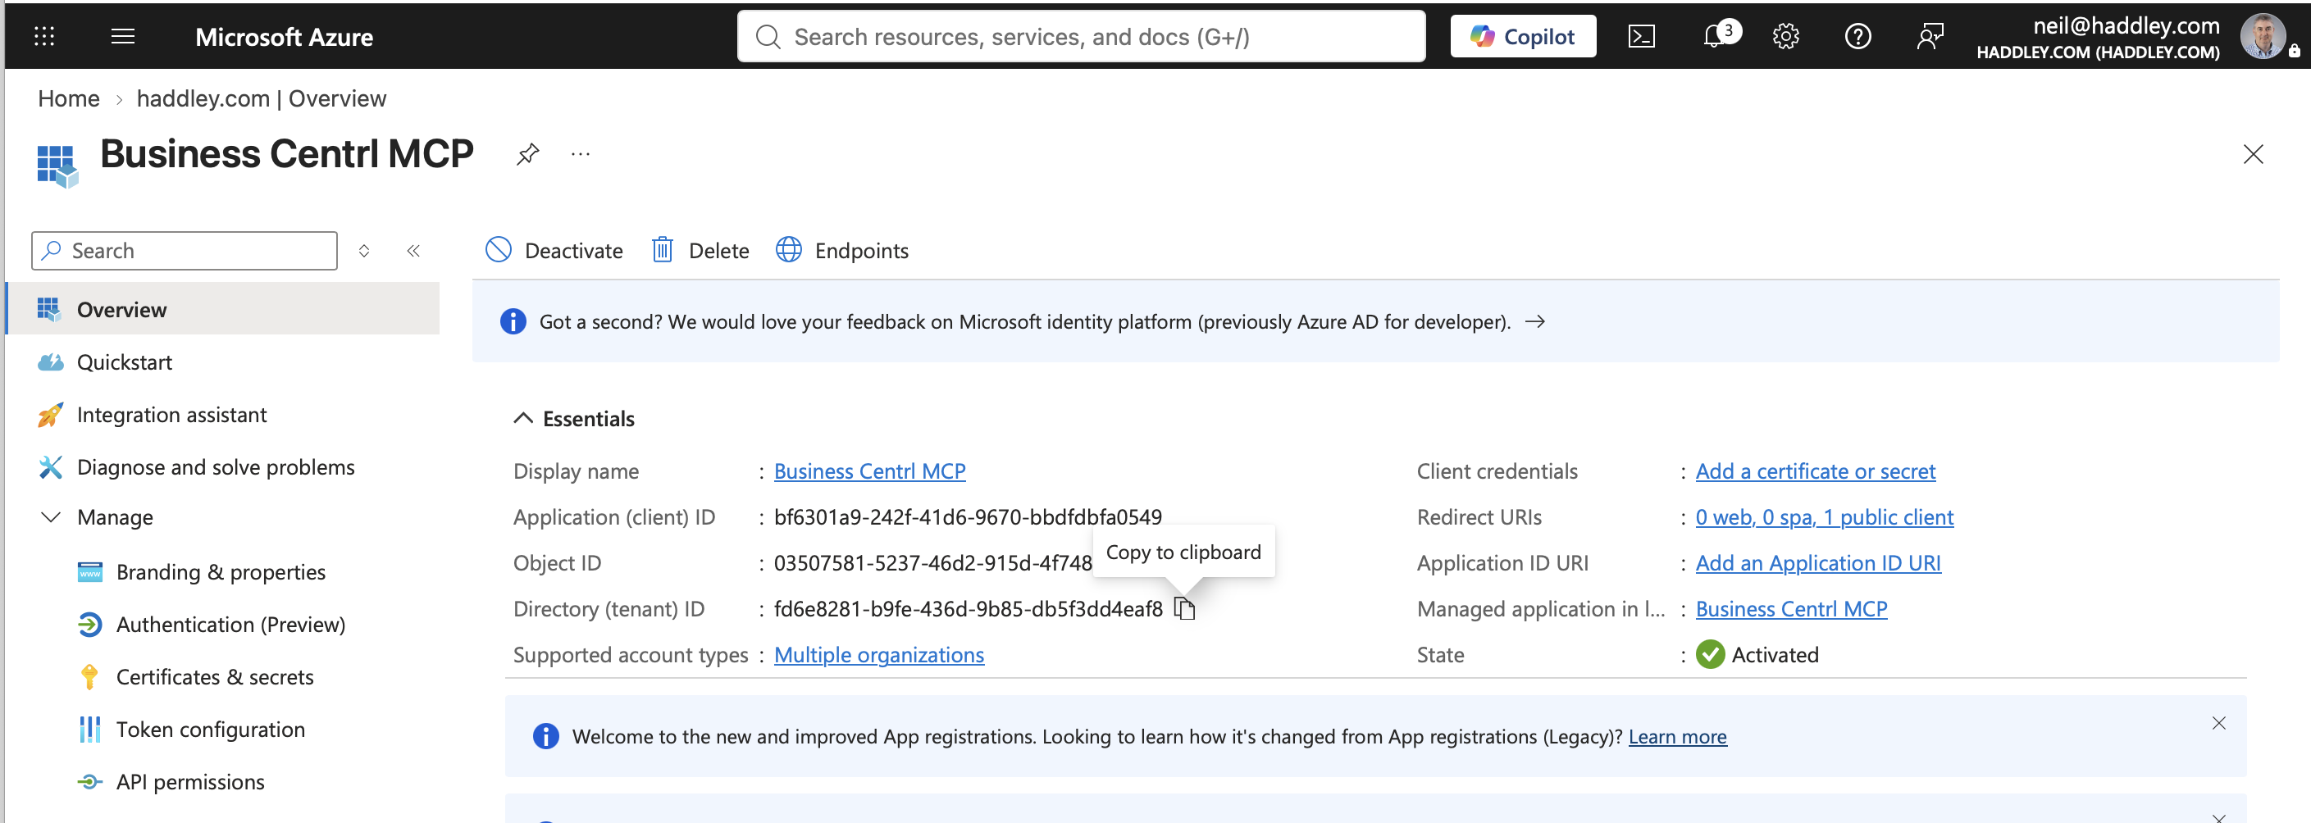Open Cloud Shell terminal icon

(x=1641, y=37)
